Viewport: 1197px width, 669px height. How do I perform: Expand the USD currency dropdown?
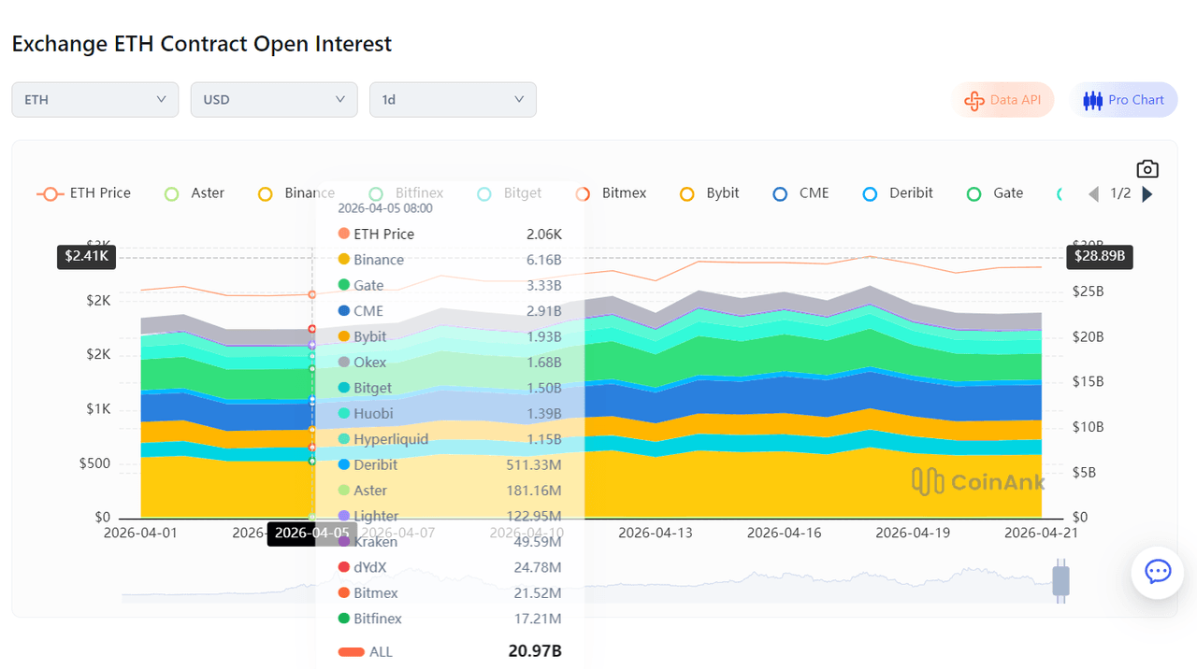tap(273, 100)
